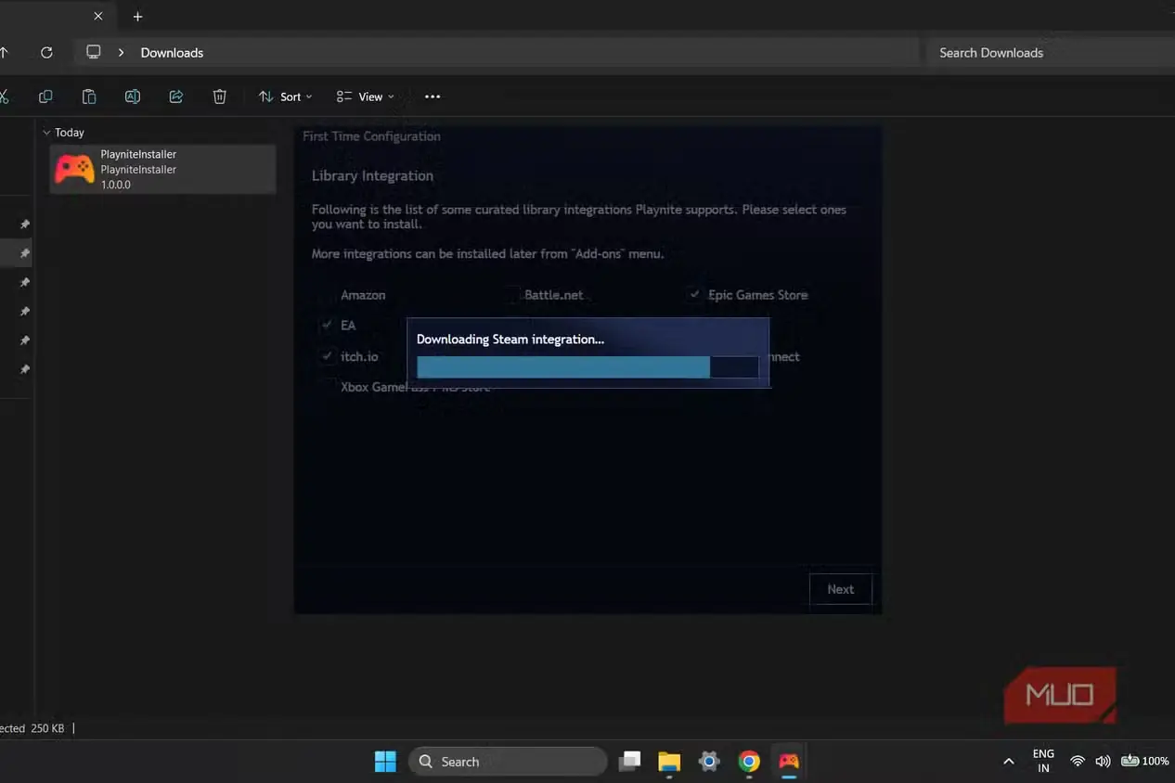Click 'First Time Configuration' title
This screenshot has width=1175, height=783.
click(371, 136)
